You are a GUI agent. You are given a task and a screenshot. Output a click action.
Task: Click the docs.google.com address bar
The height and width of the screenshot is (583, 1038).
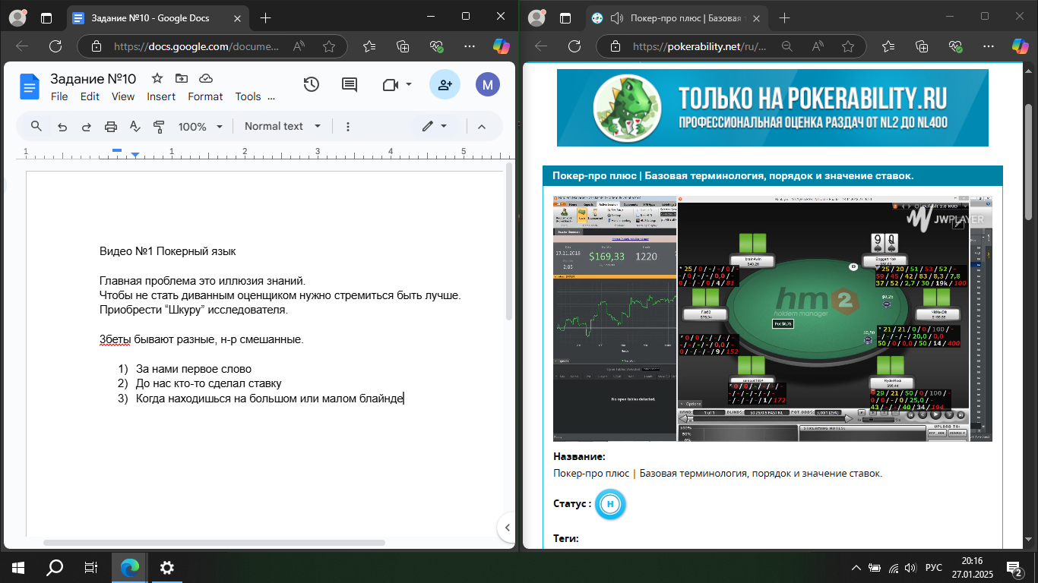pos(196,46)
